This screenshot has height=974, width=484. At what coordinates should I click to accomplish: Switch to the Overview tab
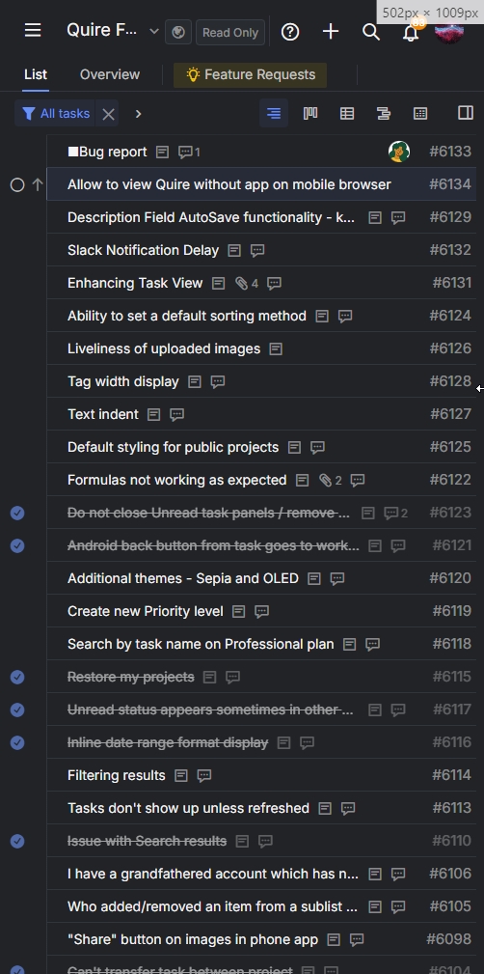click(x=110, y=74)
